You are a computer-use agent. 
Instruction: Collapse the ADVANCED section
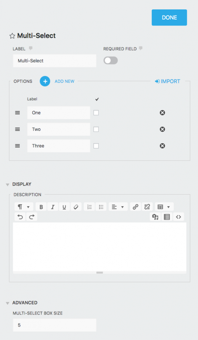pyautogui.click(x=7, y=303)
